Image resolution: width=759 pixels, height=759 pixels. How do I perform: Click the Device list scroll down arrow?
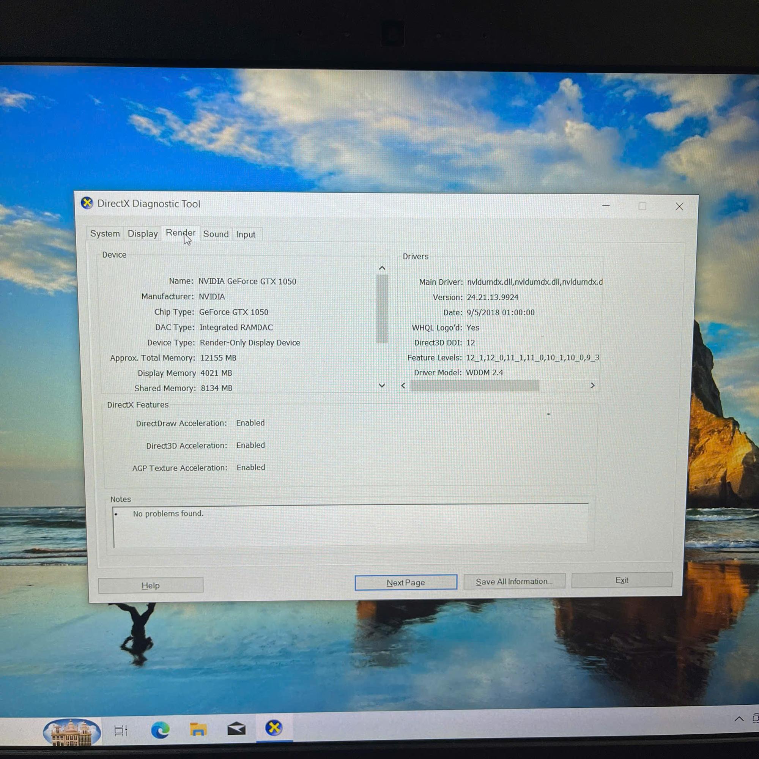pyautogui.click(x=381, y=386)
